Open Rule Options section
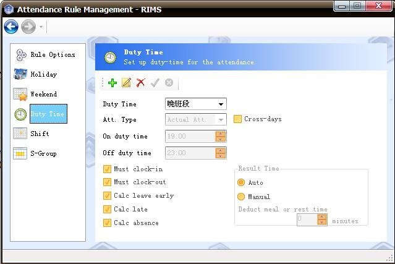The width and height of the screenshot is (395, 264). [x=53, y=54]
